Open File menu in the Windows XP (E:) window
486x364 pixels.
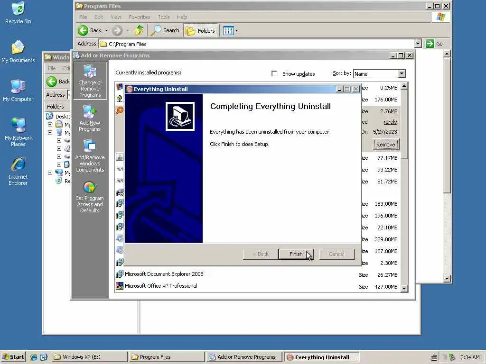pyautogui.click(x=52, y=68)
